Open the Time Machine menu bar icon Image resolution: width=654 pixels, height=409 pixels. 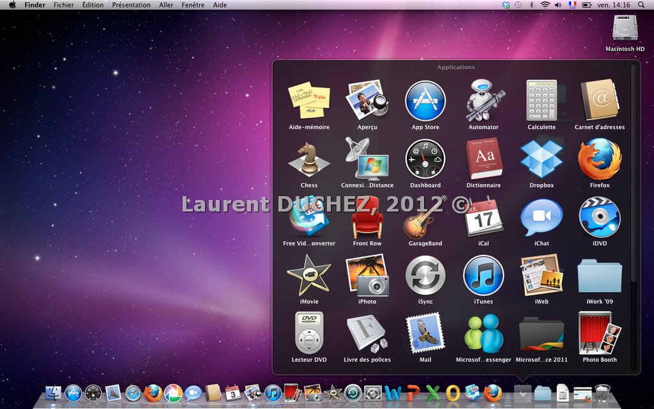[x=519, y=5]
